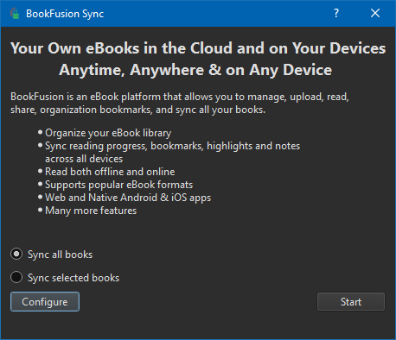The image size is (396, 340).
Task: Click the BookFusion app icon in title bar
Action: point(15,13)
